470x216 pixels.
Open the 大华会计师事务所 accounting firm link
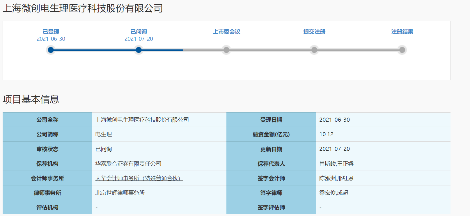coord(139,178)
